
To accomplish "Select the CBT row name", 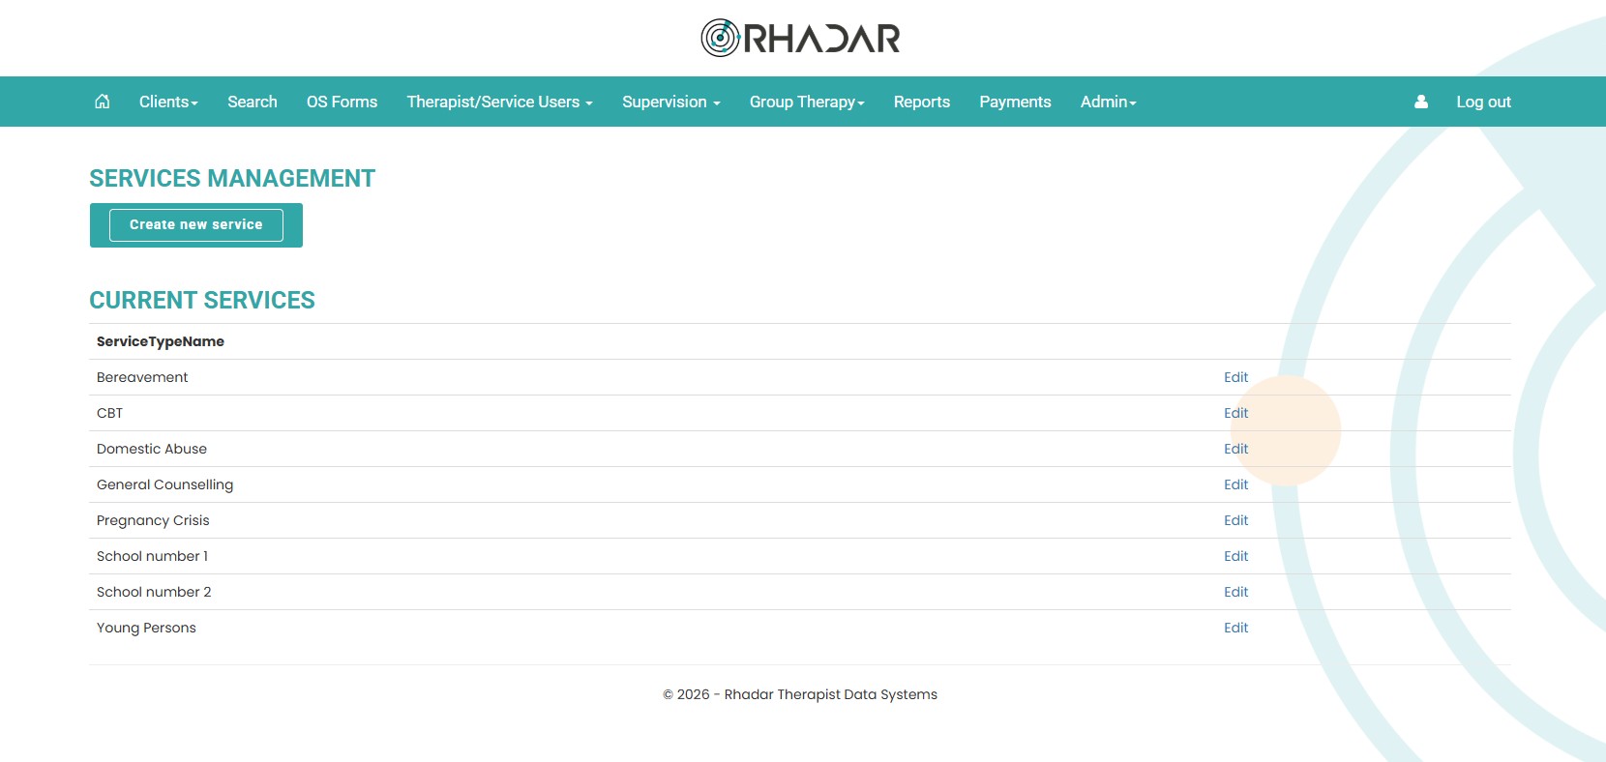I will pyautogui.click(x=109, y=413).
